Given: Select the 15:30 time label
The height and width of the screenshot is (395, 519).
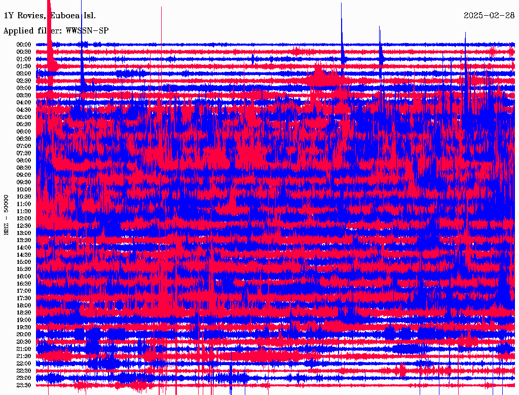Looking at the screenshot, I should coord(24,269).
